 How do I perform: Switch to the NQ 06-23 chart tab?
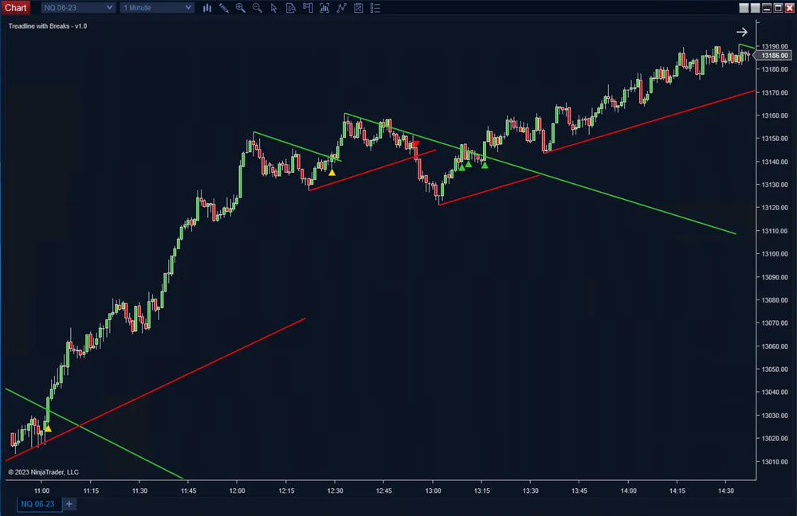tap(40, 504)
